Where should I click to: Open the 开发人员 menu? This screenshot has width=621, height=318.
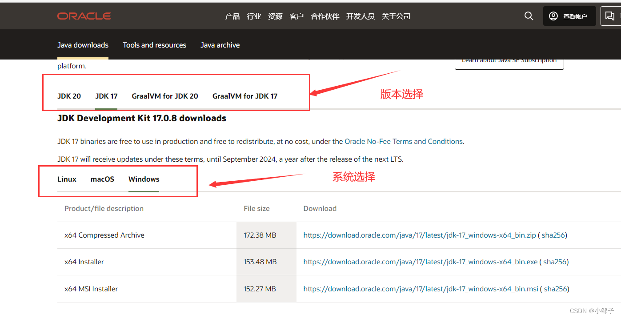tap(361, 16)
